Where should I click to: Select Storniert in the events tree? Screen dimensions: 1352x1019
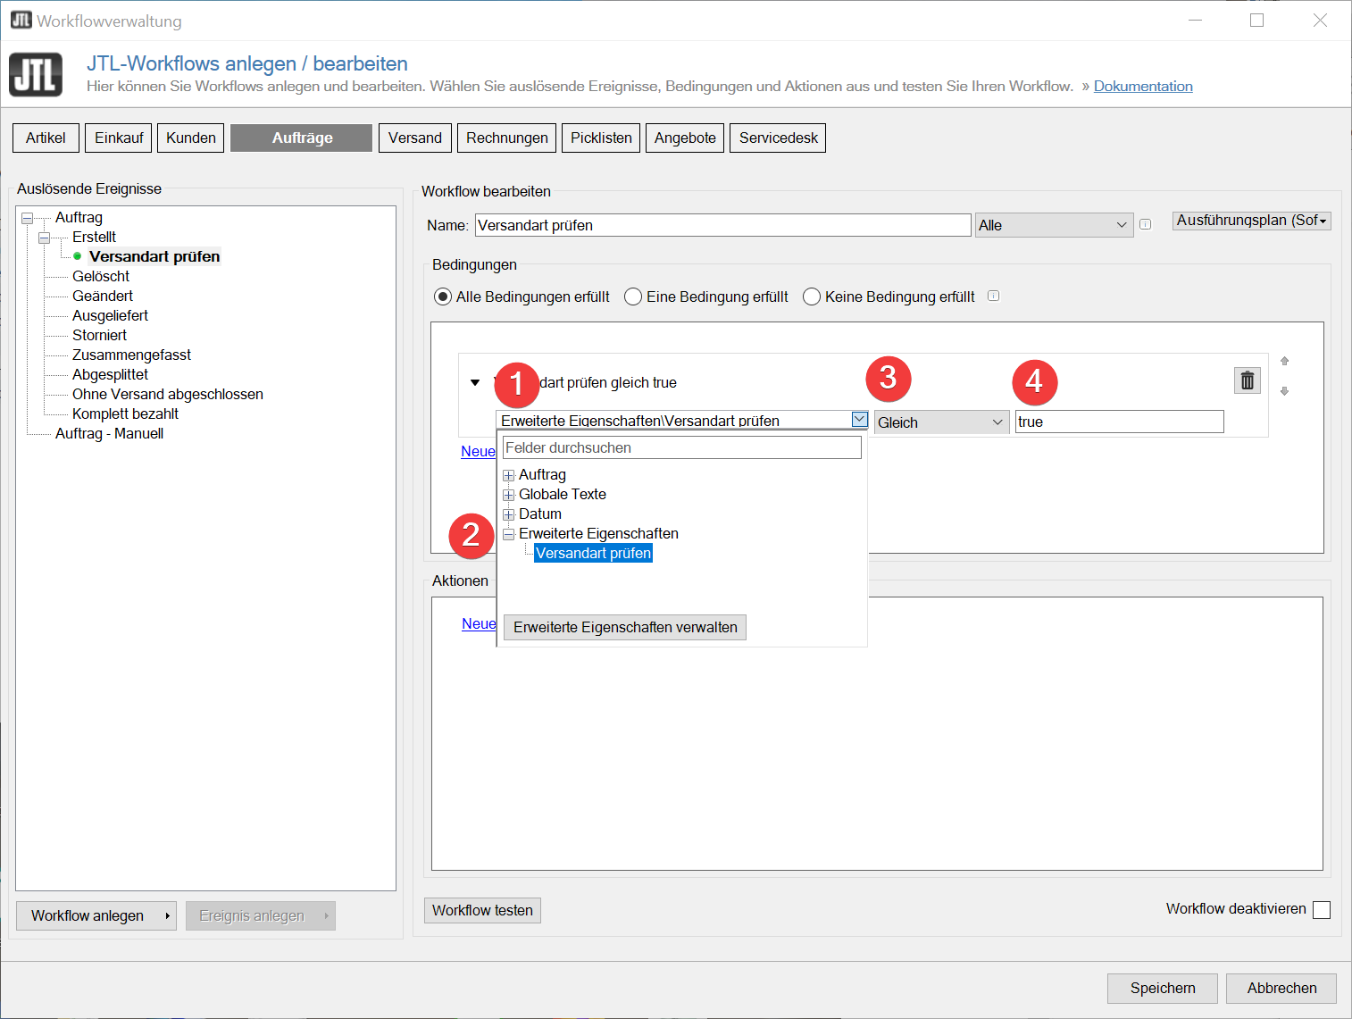[99, 335]
